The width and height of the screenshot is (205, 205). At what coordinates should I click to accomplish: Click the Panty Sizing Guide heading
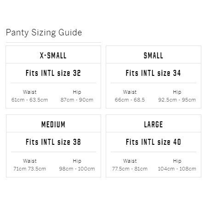pyautogui.click(x=44, y=33)
